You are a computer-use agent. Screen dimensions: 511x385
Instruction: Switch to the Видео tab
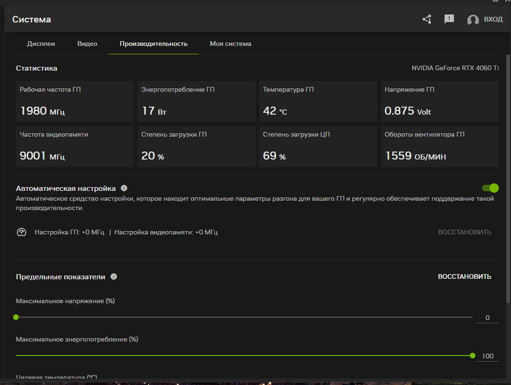pyautogui.click(x=88, y=44)
